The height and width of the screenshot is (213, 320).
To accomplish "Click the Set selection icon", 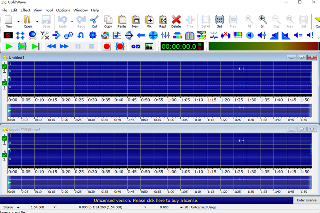I will tap(219, 20).
